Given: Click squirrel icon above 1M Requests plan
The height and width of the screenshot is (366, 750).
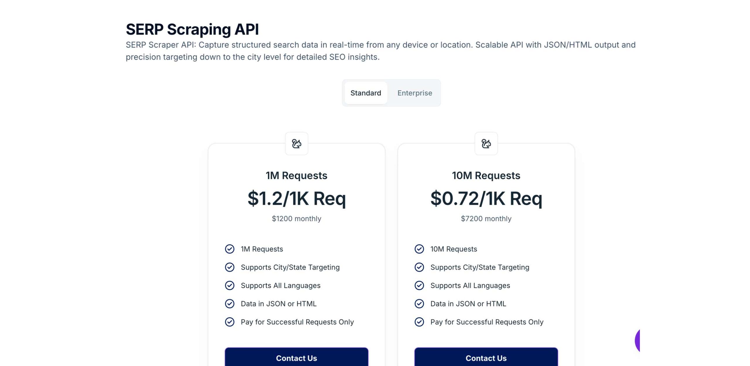Looking at the screenshot, I should click(x=296, y=143).
